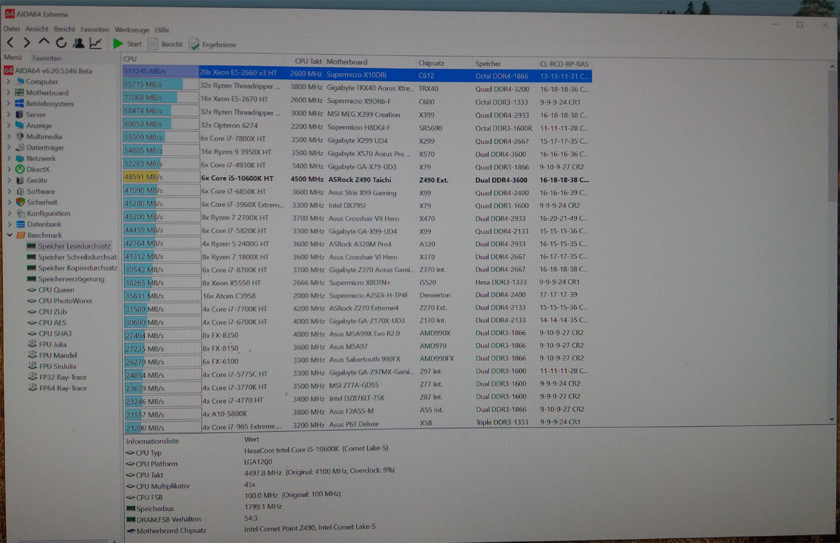Open the Bericht menu in menu bar
Viewport: 840px width, 543px height.
click(x=64, y=29)
